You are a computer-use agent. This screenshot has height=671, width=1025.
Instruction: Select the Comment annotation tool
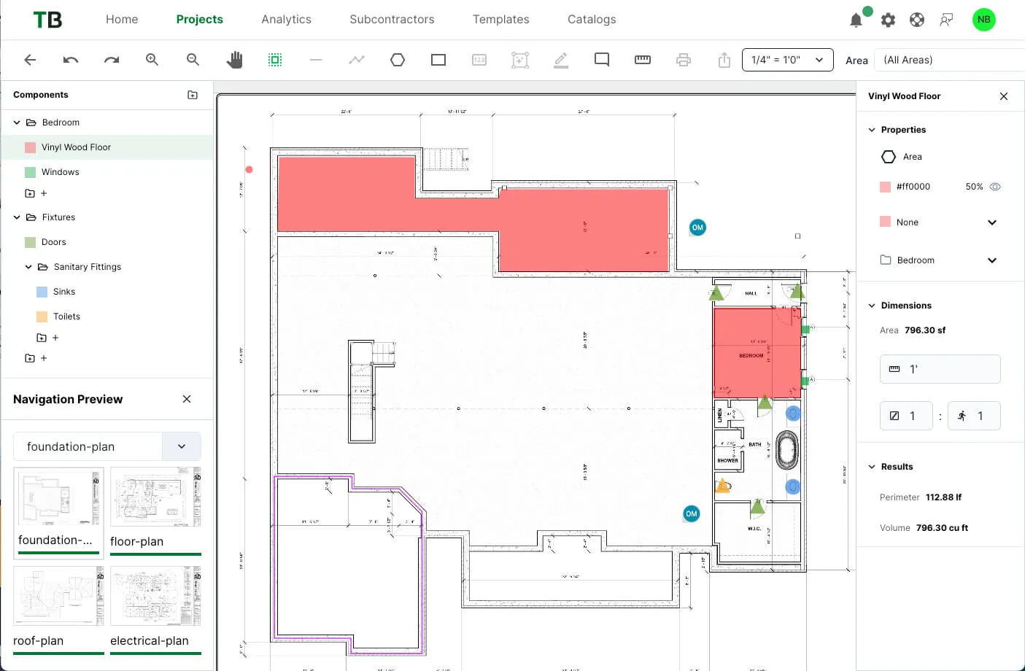pos(601,59)
